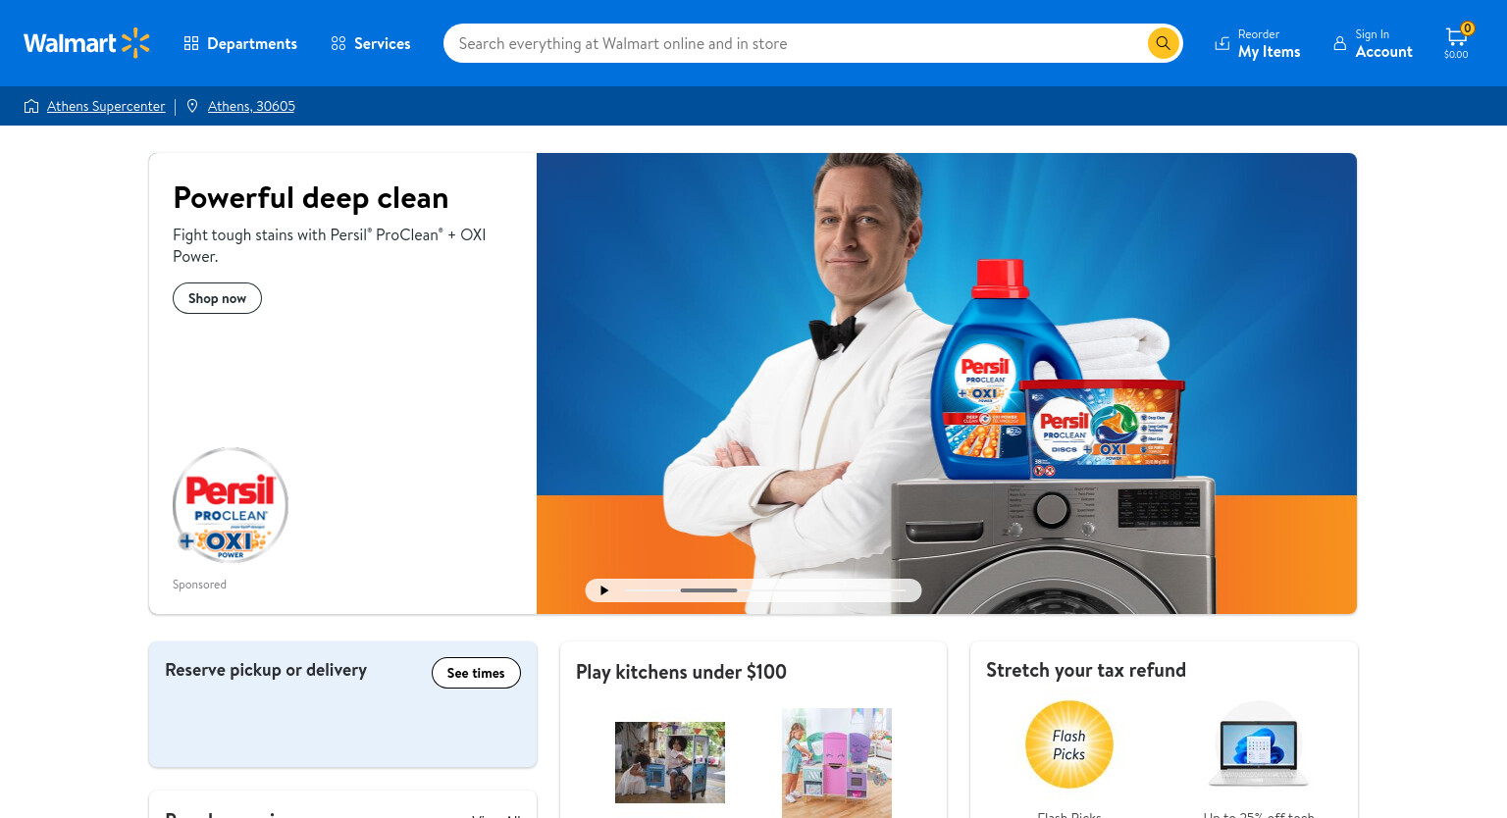Open the shopping cart icon
The width and height of the screenshot is (1507, 818).
coord(1456,41)
